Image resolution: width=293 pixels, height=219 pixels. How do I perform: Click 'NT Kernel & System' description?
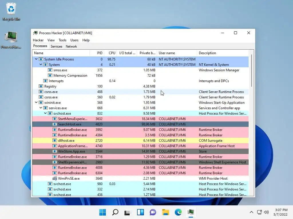tap(214, 65)
